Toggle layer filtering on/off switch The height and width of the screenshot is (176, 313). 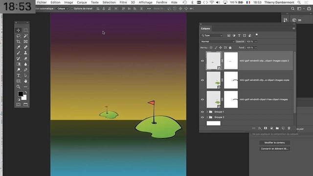[257, 35]
